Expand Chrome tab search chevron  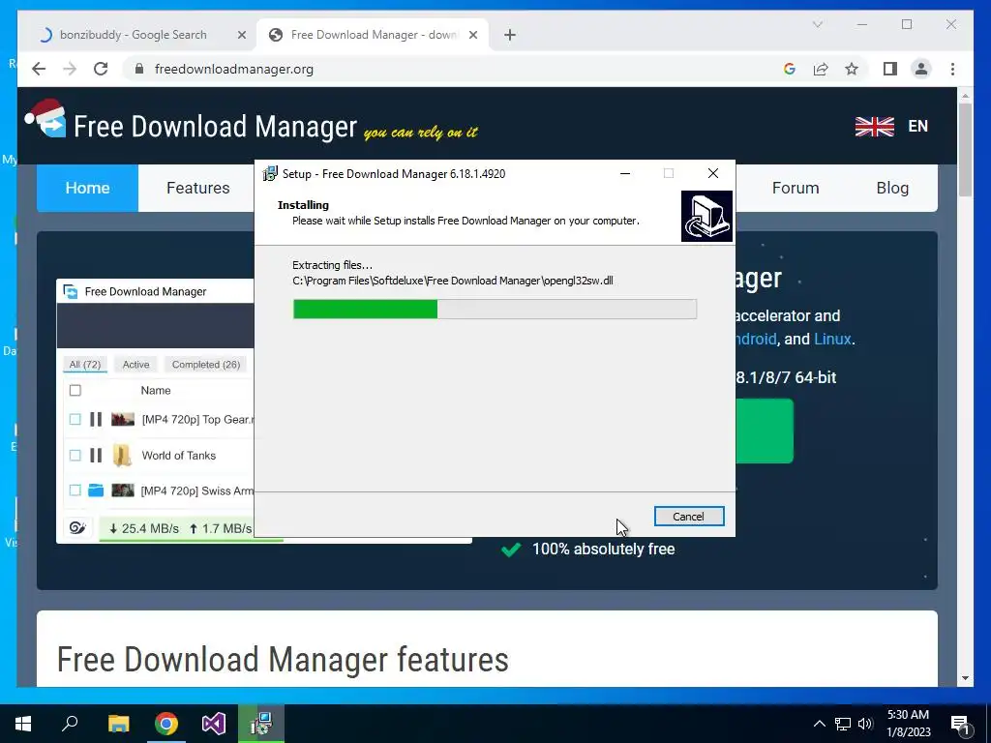point(817,24)
